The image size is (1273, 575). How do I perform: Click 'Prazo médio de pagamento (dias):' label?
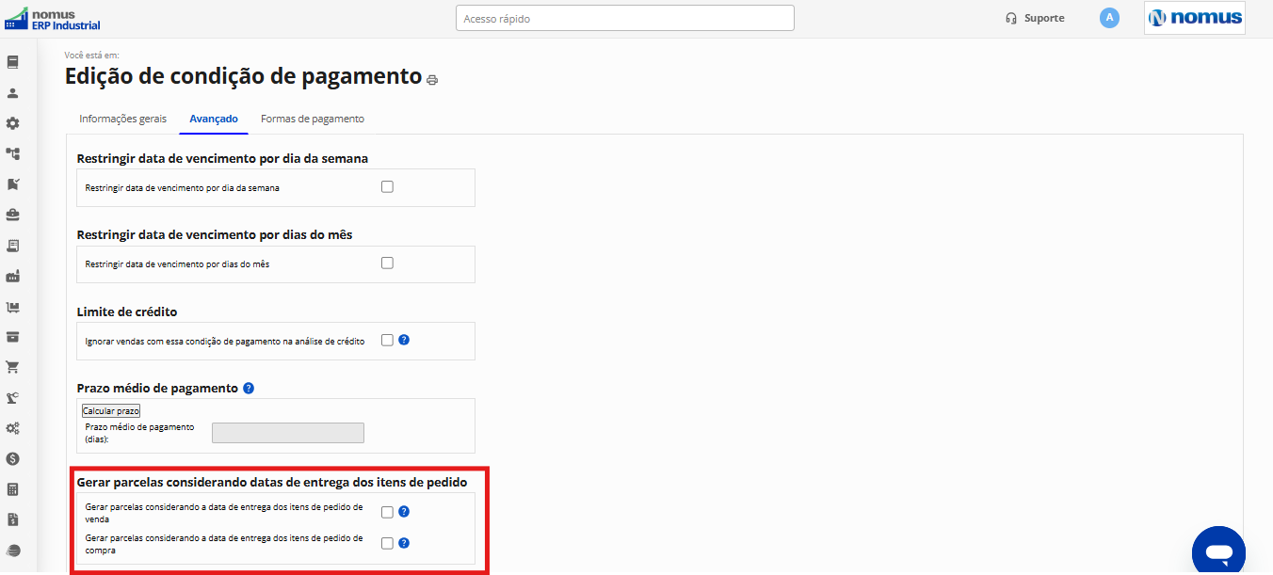(x=139, y=433)
